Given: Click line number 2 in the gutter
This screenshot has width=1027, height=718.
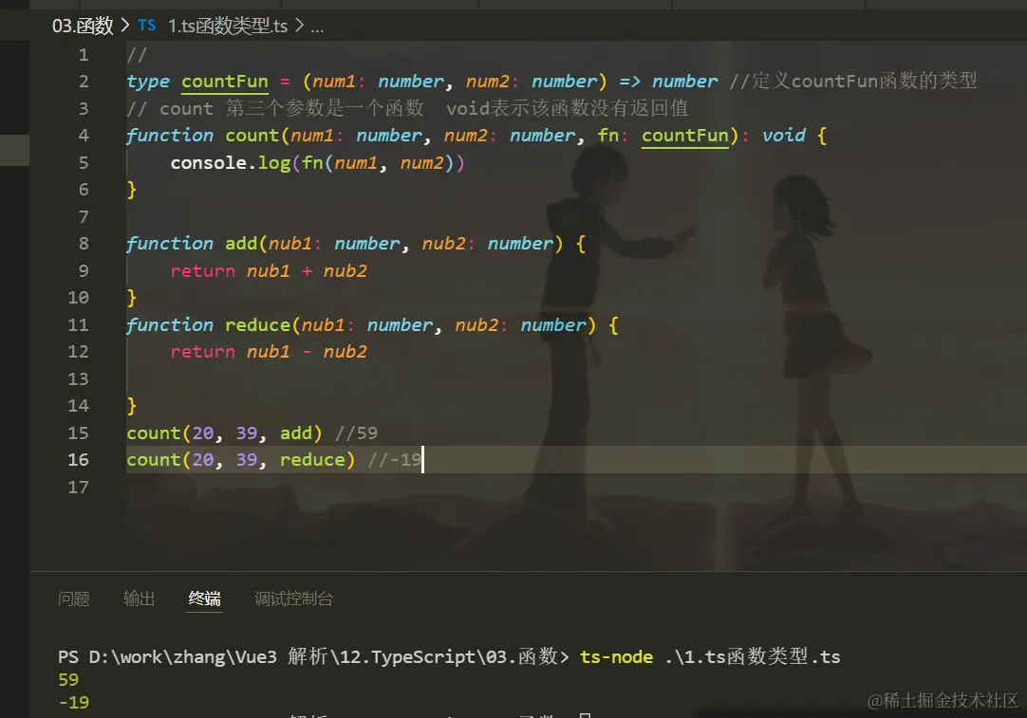Looking at the screenshot, I should click(x=84, y=82).
